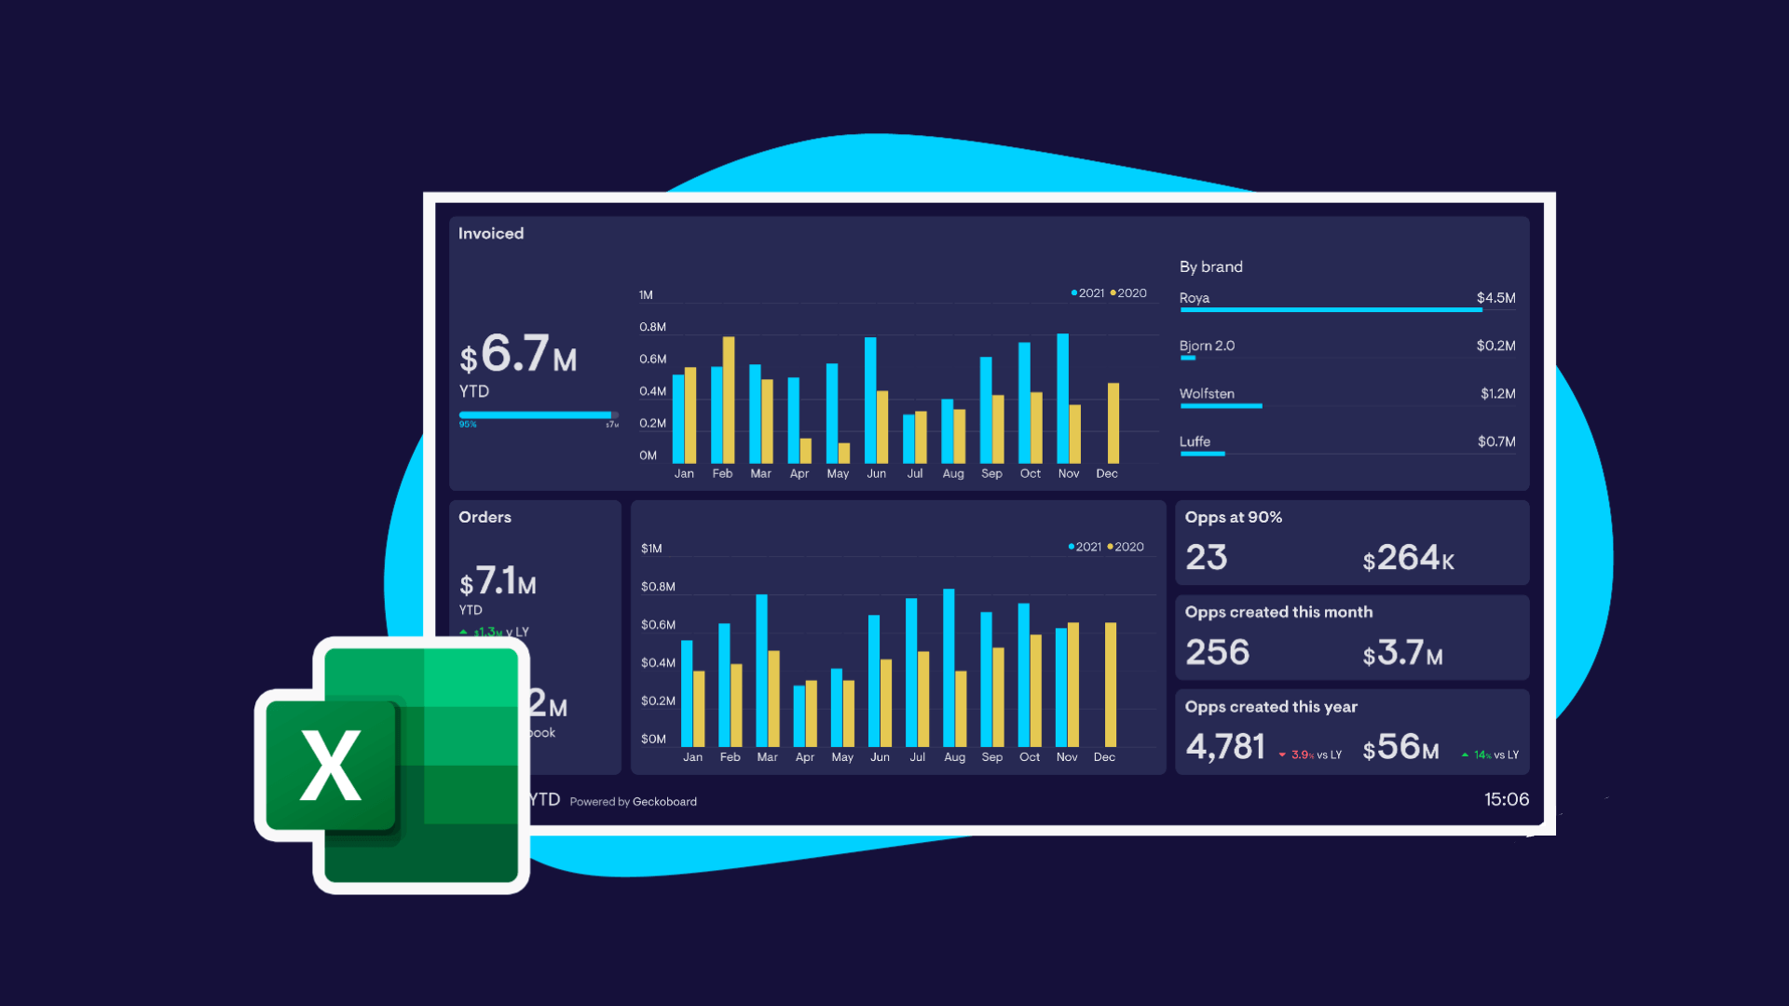
Task: Select the $56M yearly opps value
Action: 1400,747
